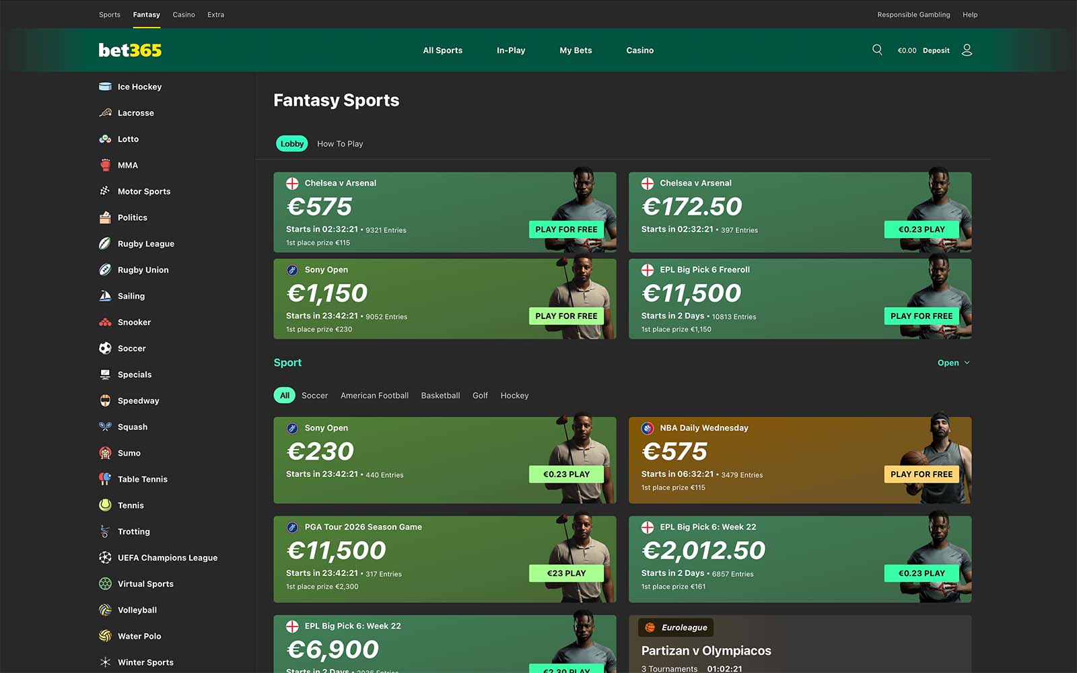Open Soccer via its ball icon

[105, 349]
